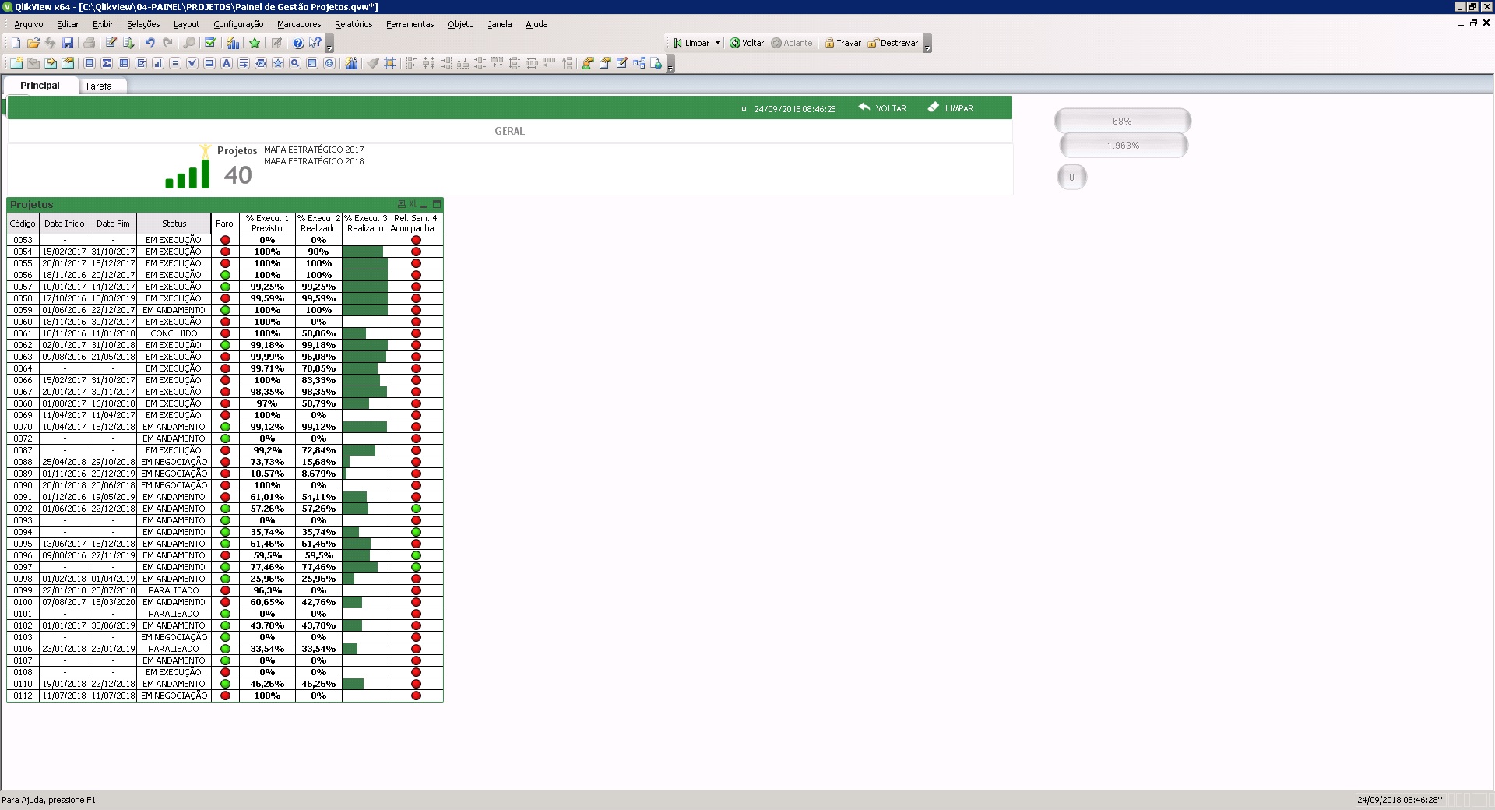Open the Ferramentas menu
This screenshot has width=1495, height=810.
click(410, 24)
